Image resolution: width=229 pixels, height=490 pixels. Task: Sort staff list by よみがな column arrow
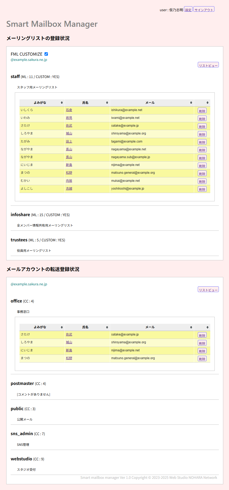coord(62,103)
